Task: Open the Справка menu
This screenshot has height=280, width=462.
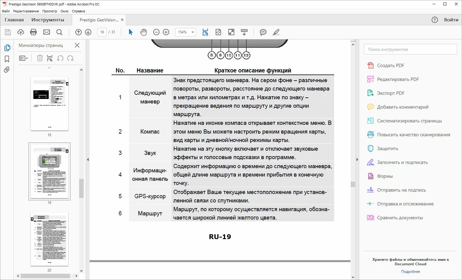Action: 79,11
